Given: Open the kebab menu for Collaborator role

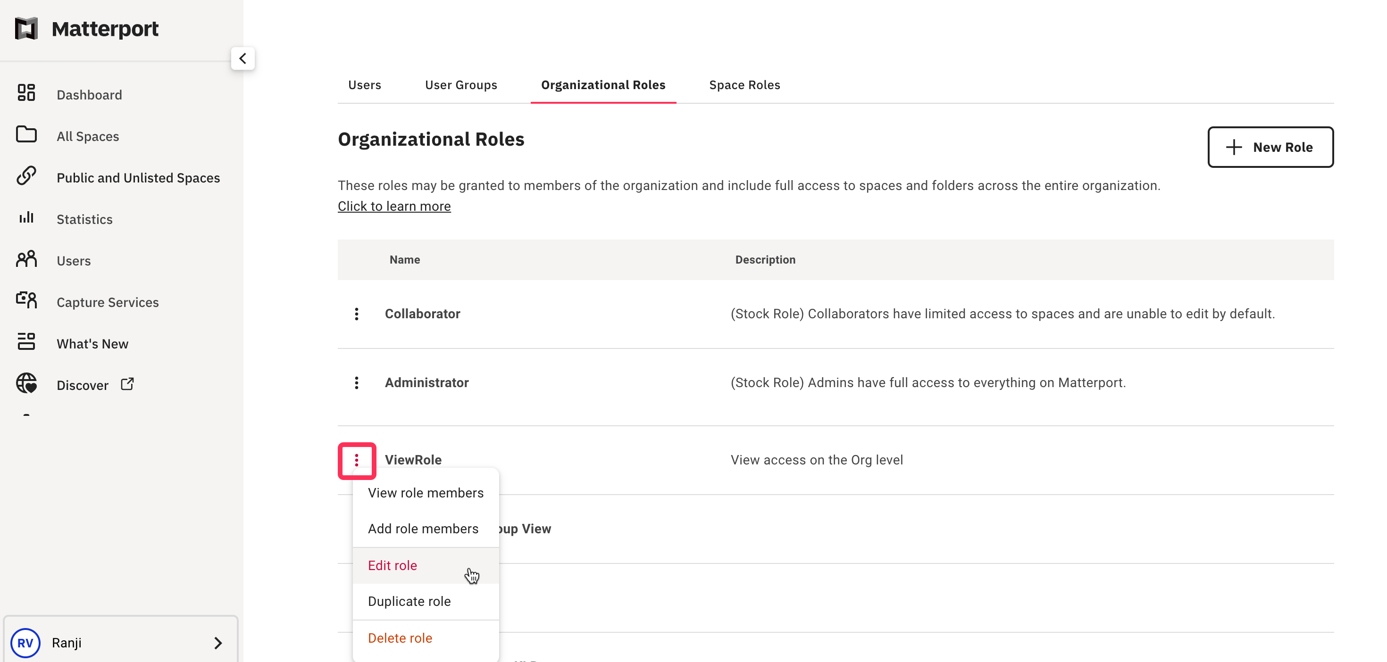Looking at the screenshot, I should pos(357,314).
